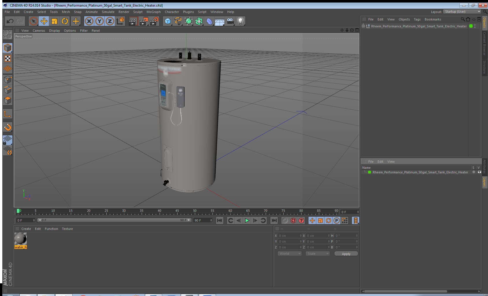Screen dimensions: 488x296
Task: Toggle heater object editor visibility dots
Action: (475, 26)
